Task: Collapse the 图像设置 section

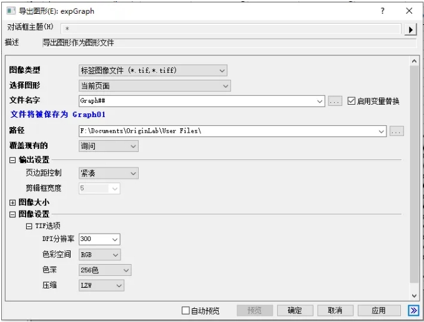Action: point(12,215)
